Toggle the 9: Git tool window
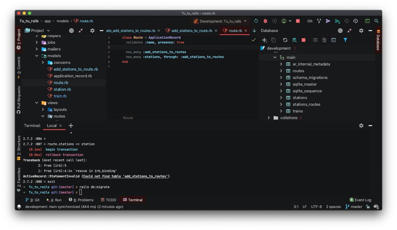The height and width of the screenshot is (230, 397). (x=33, y=200)
